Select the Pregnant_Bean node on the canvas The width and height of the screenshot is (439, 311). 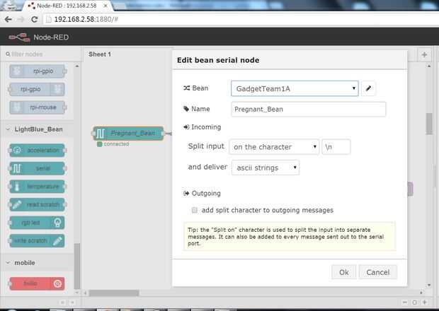coord(128,134)
